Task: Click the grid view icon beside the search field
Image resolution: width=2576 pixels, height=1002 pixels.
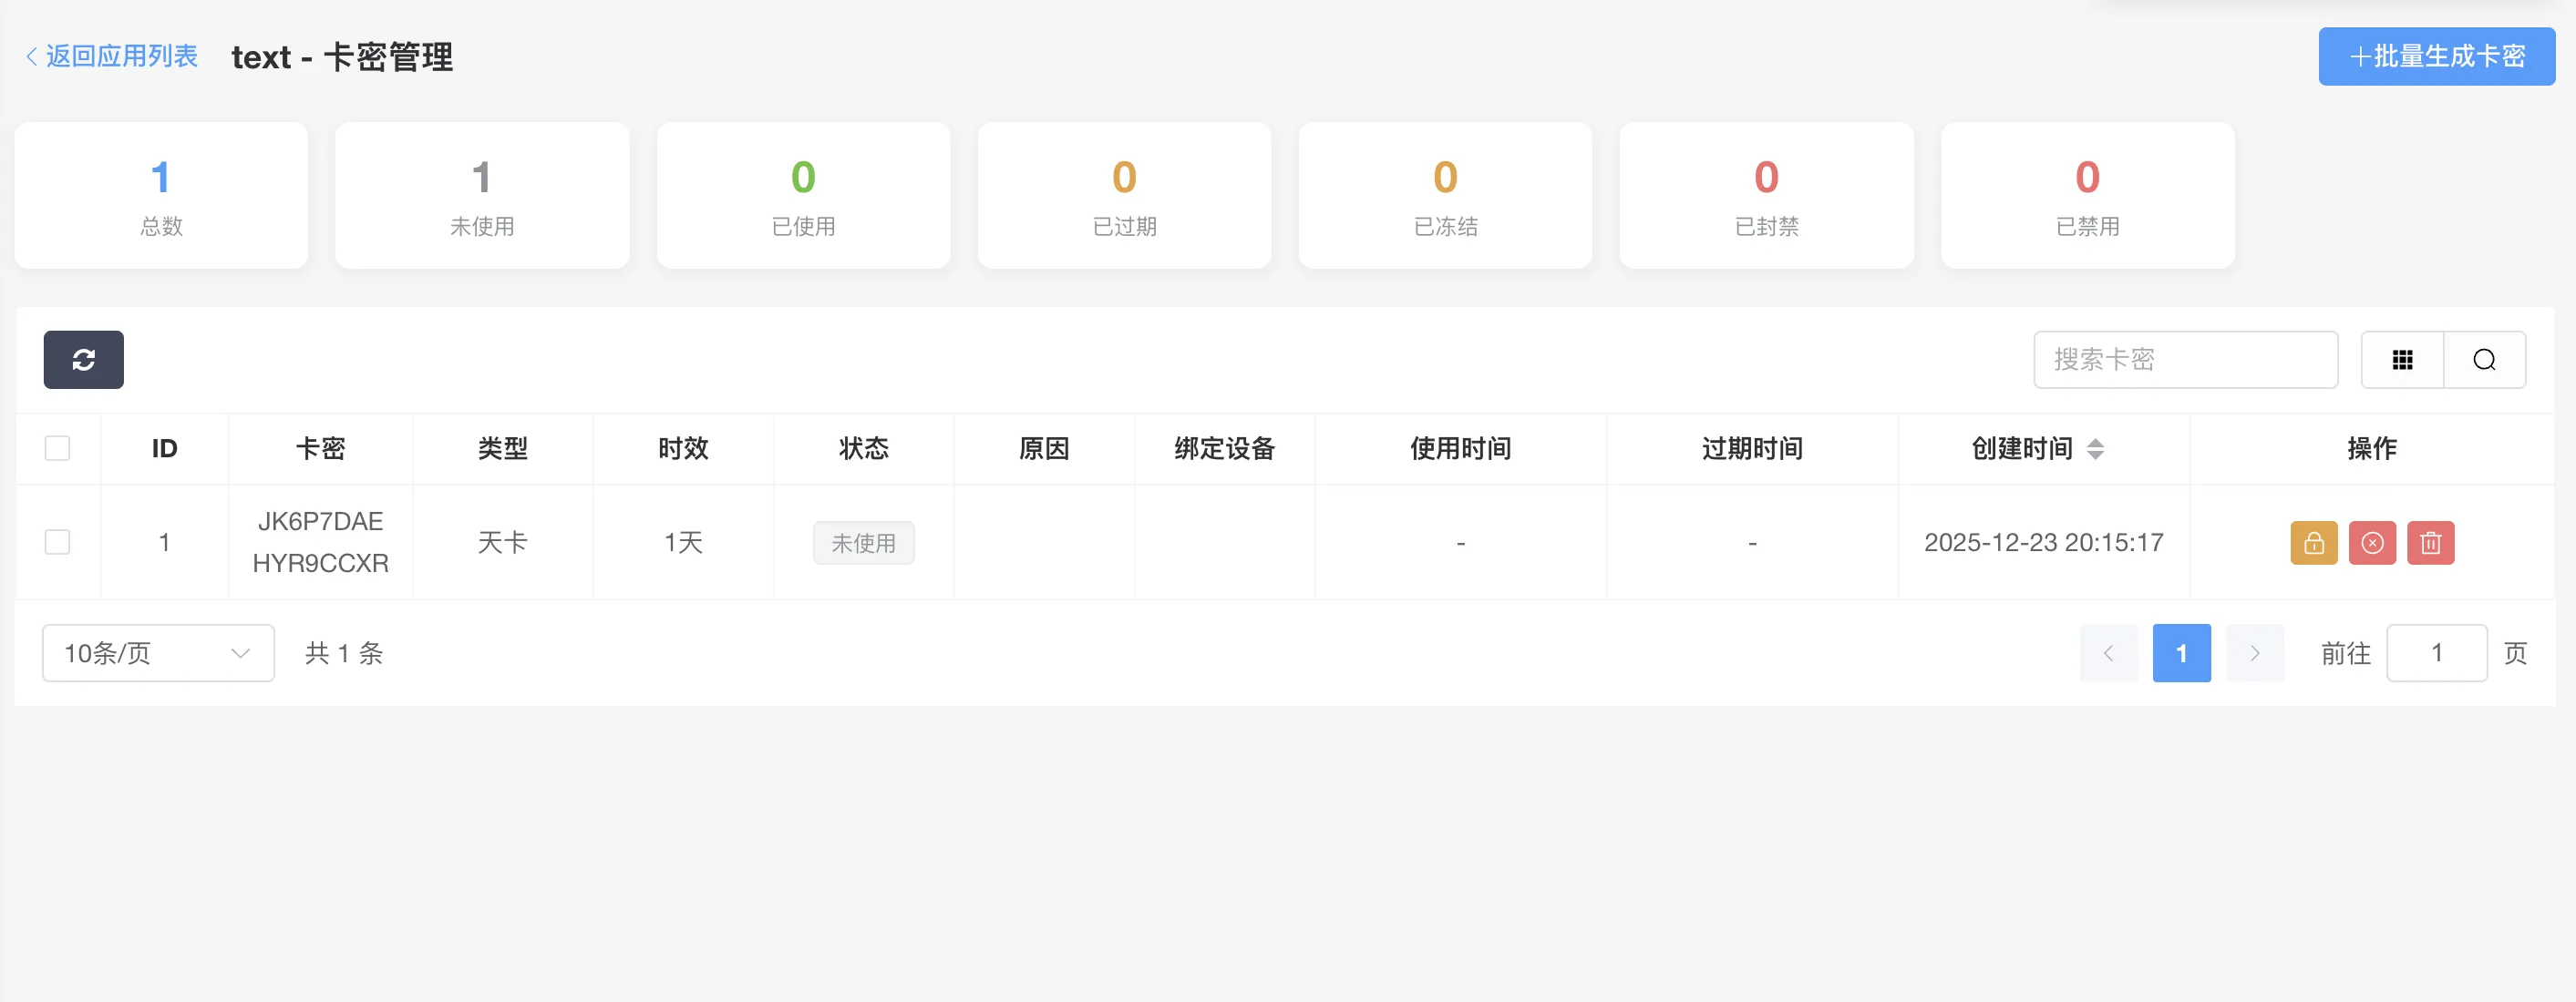Action: [2403, 360]
